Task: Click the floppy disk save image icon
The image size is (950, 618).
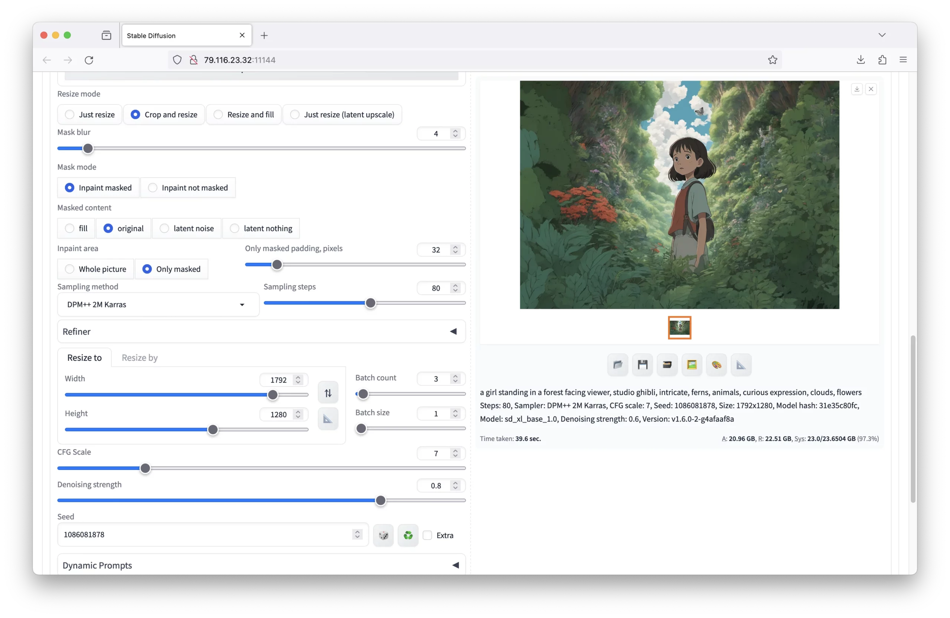Action: 642,364
